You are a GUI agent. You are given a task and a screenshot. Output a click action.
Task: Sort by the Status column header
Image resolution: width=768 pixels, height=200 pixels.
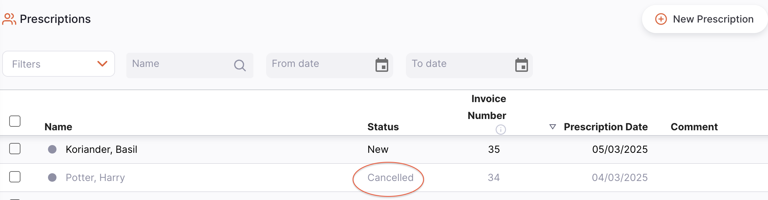click(x=383, y=127)
